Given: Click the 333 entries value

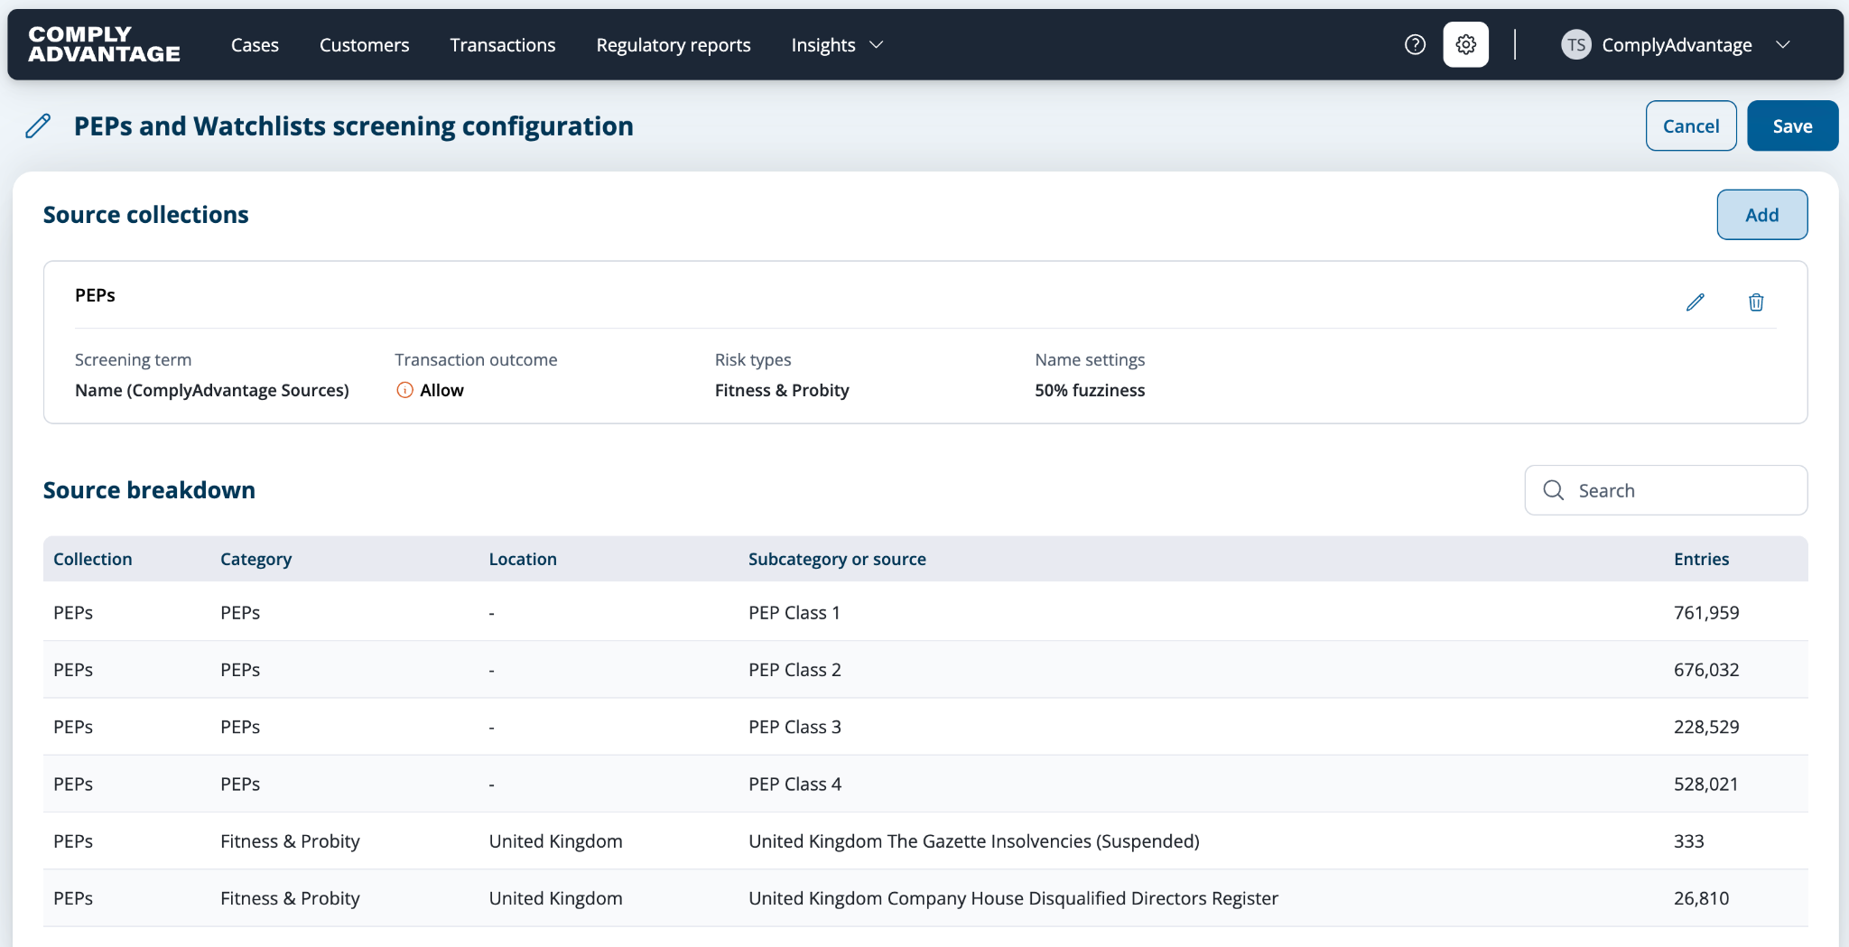Looking at the screenshot, I should [x=1689, y=841].
